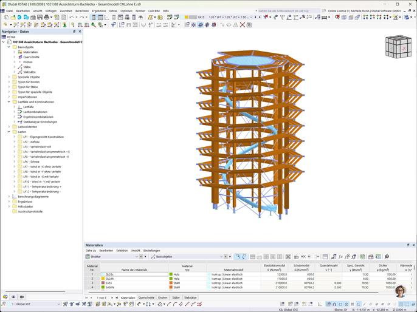Save the current model

[x=40, y=17]
